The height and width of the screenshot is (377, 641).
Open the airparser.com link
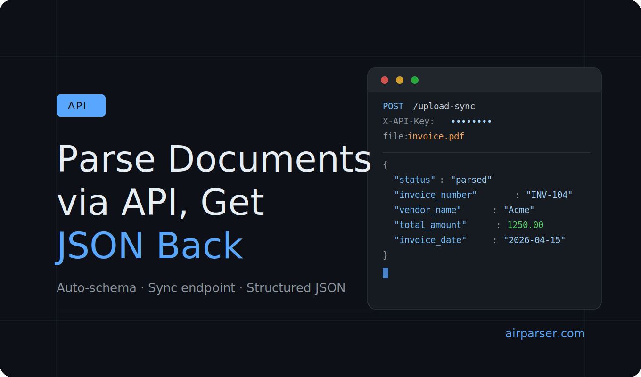point(545,333)
